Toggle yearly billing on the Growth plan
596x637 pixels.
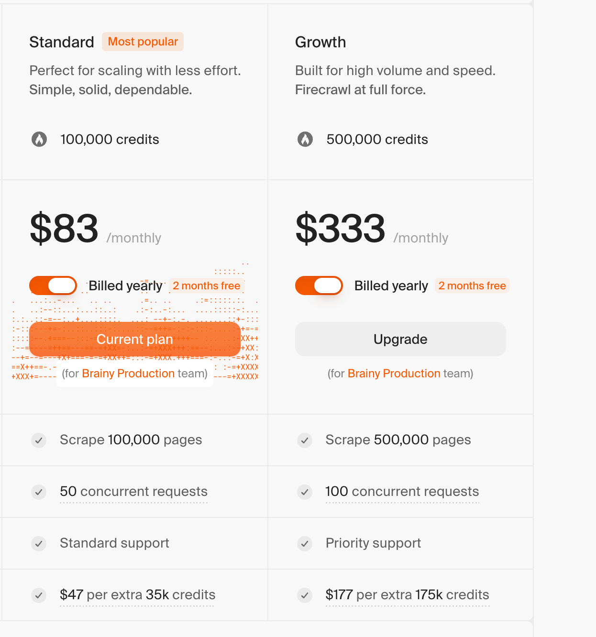point(319,286)
